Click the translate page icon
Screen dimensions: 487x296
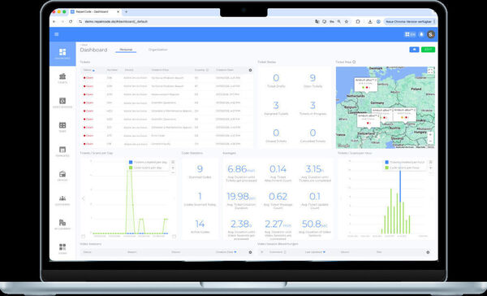click(317, 21)
